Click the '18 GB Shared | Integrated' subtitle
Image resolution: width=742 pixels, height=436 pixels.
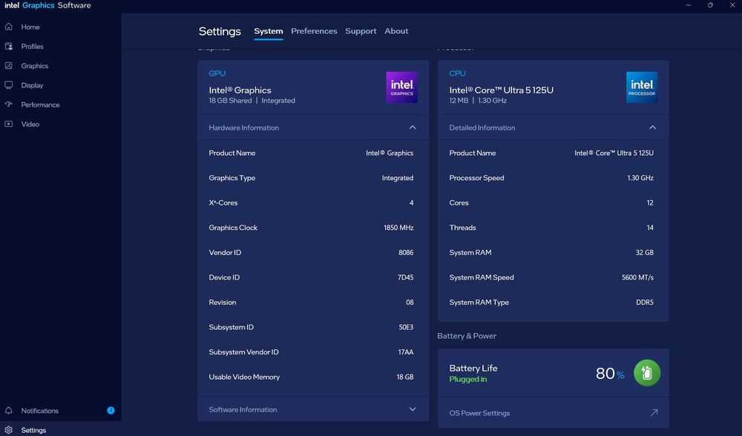pos(252,100)
